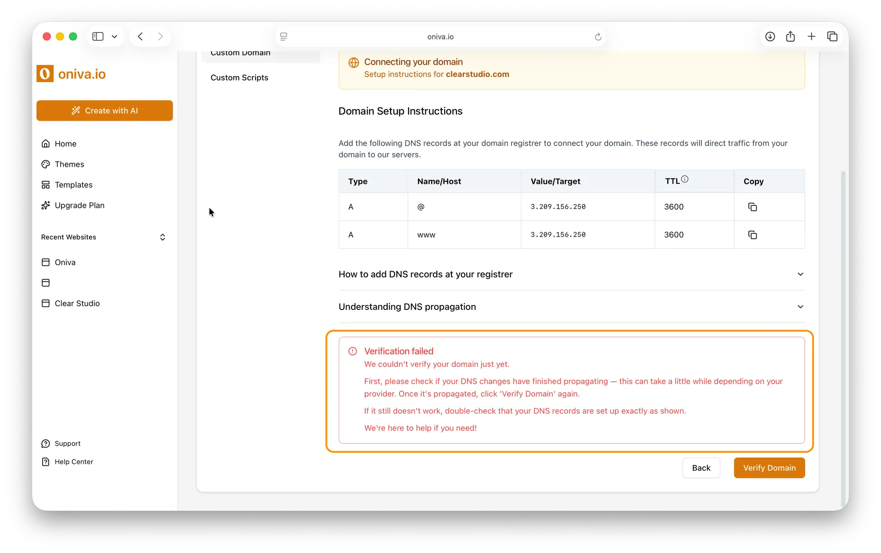
Task: Copy the A record for www host
Action: 752,235
